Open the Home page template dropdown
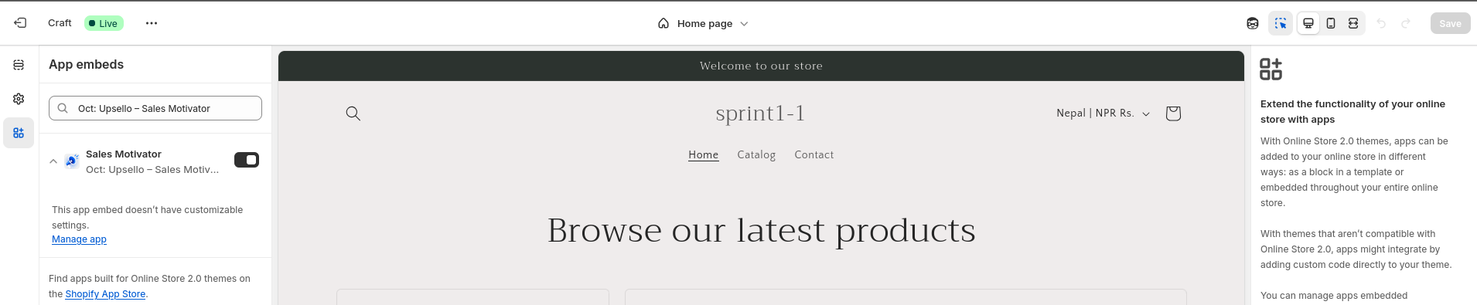The width and height of the screenshot is (1477, 305). point(703,23)
